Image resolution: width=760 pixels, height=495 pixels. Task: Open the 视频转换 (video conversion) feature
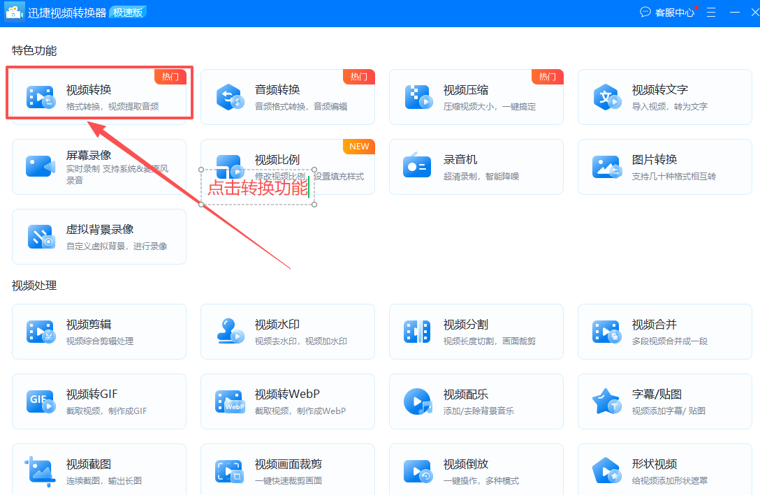(x=98, y=96)
